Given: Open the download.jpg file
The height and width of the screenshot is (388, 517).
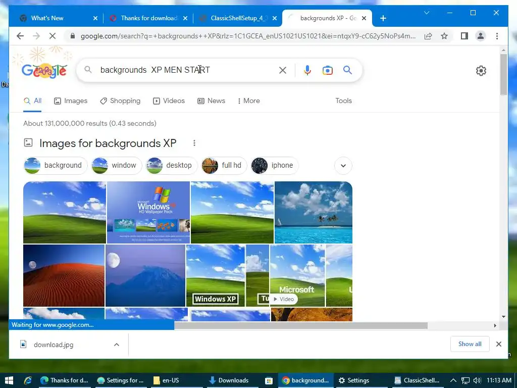Looking at the screenshot, I should tap(54, 345).
